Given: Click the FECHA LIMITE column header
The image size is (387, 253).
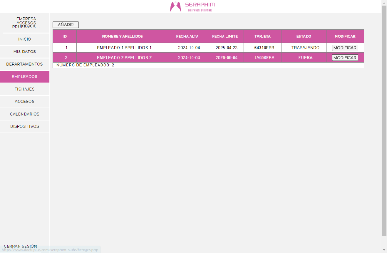Looking at the screenshot, I should (x=225, y=36).
